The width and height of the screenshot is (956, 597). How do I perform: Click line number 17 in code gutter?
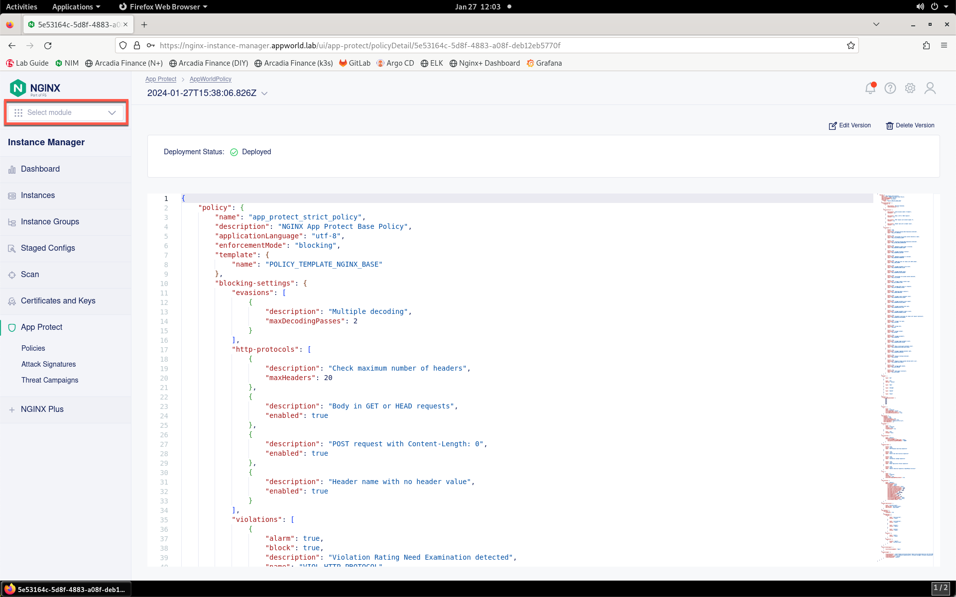pos(164,350)
